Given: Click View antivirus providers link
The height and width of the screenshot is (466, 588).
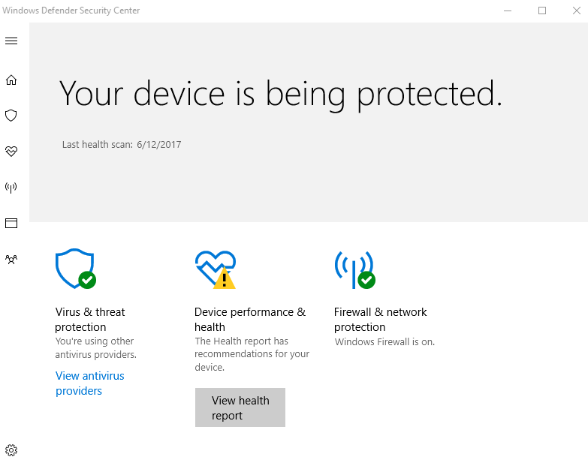Looking at the screenshot, I should pos(90,383).
